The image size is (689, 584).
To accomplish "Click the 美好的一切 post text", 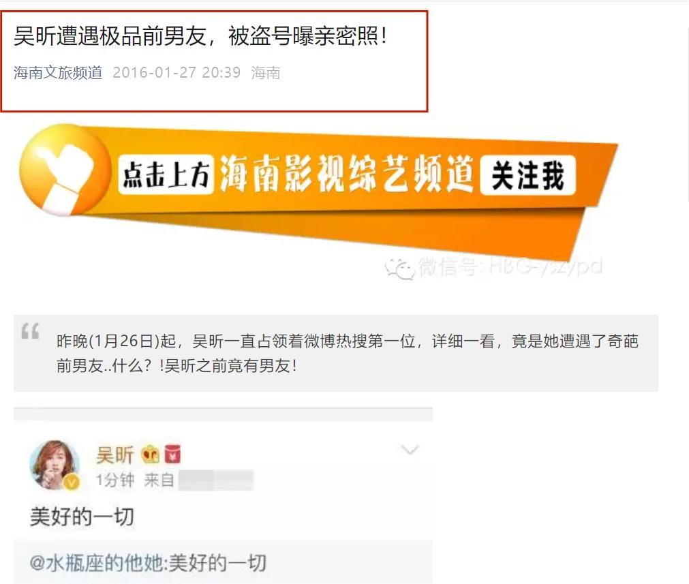I will (x=82, y=517).
